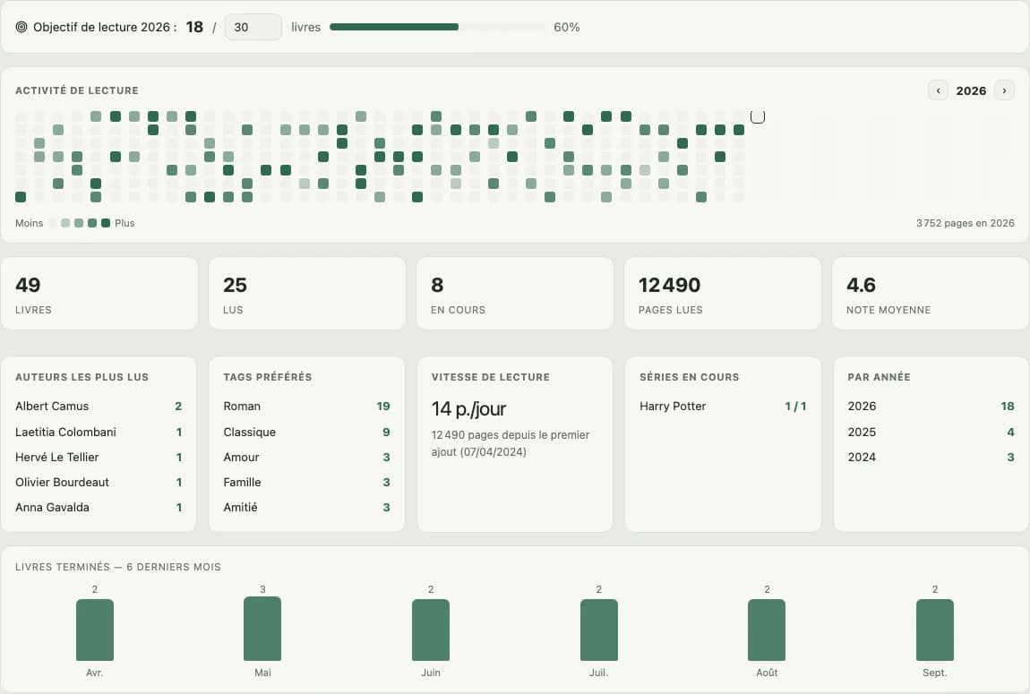1030x694 pixels.
Task: Click the 2026 year label in heatmap
Action: point(971,90)
